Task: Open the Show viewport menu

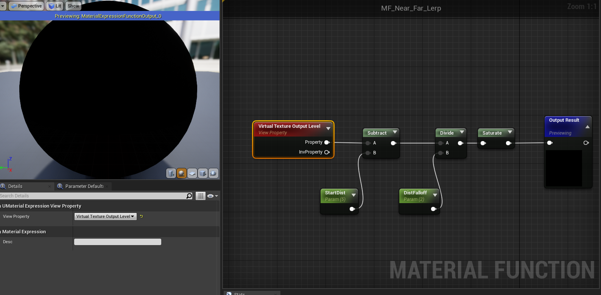Action: point(73,6)
